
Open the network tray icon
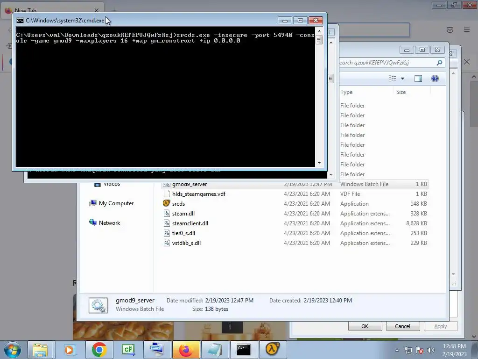pyautogui.click(x=408, y=350)
